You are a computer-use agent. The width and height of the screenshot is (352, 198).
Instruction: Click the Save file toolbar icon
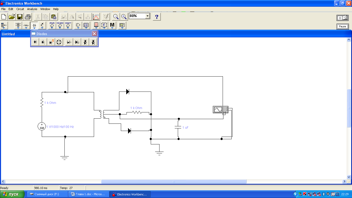coord(20,17)
